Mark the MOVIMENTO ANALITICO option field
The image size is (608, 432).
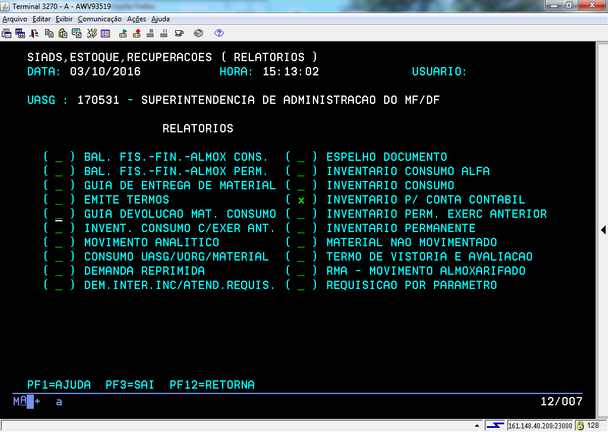pos(59,243)
